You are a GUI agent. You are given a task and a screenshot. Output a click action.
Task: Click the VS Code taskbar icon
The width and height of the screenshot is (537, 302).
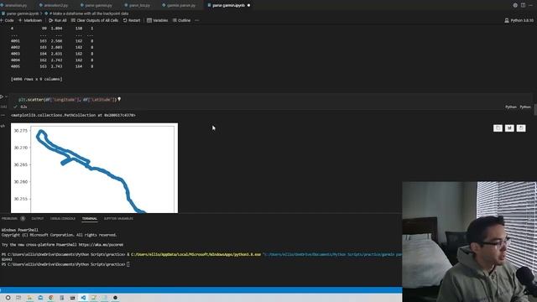pos(83,298)
